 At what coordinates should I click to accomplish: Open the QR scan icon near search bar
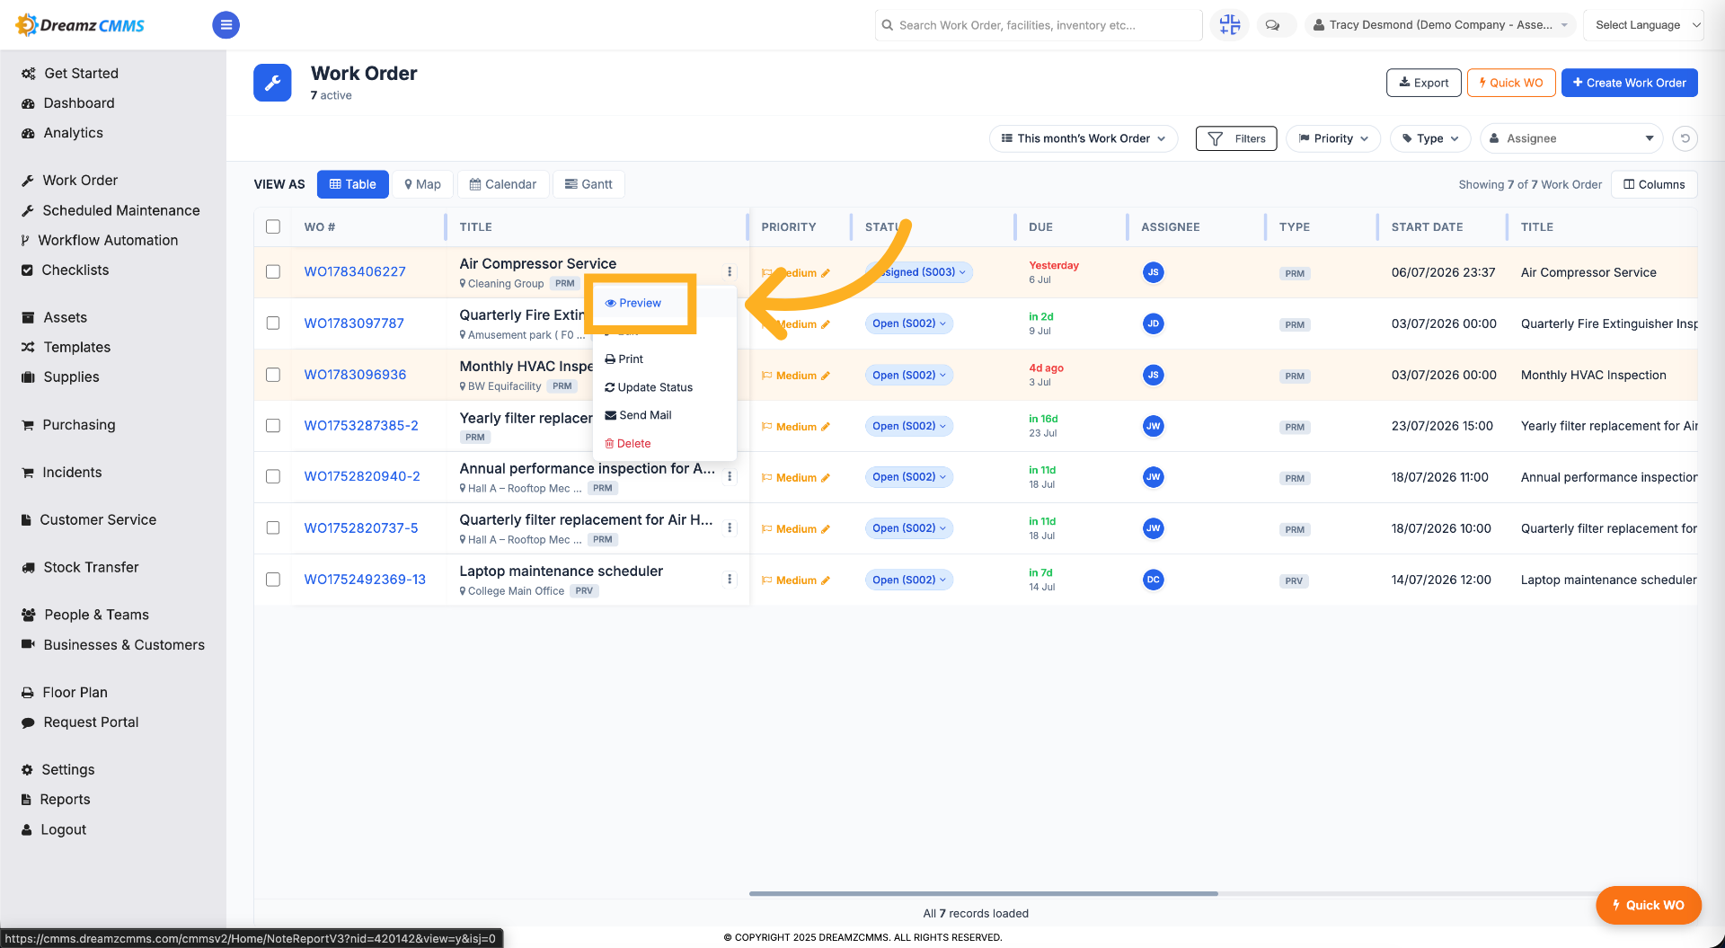[1229, 25]
